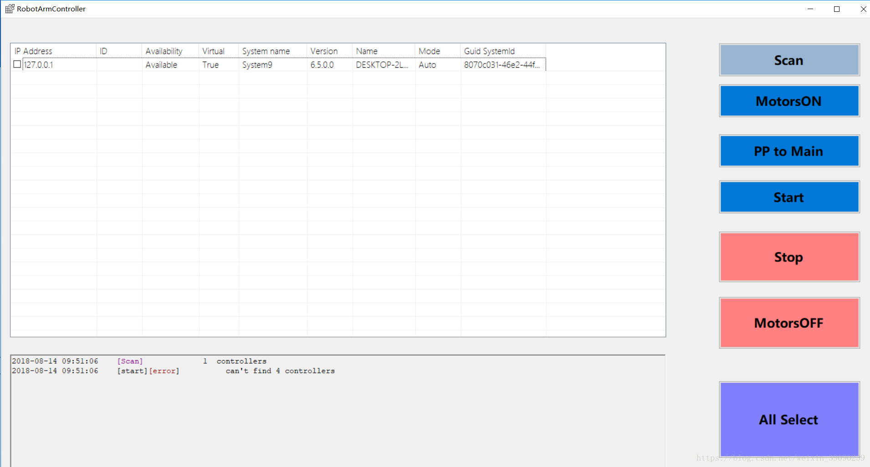Turn motors on with the MotorsON button
Screen dimensions: 870x467
coord(789,101)
